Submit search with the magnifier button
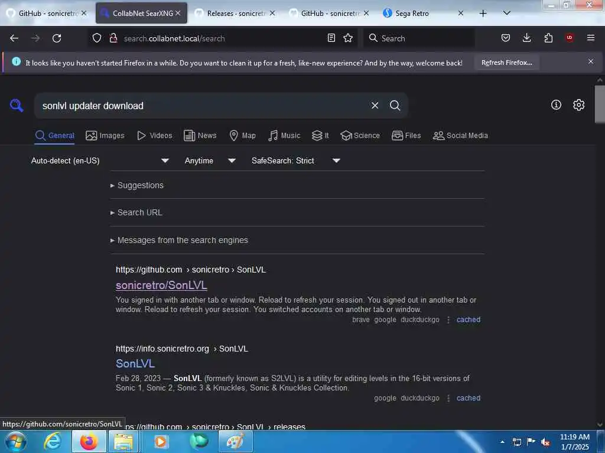 coord(395,106)
